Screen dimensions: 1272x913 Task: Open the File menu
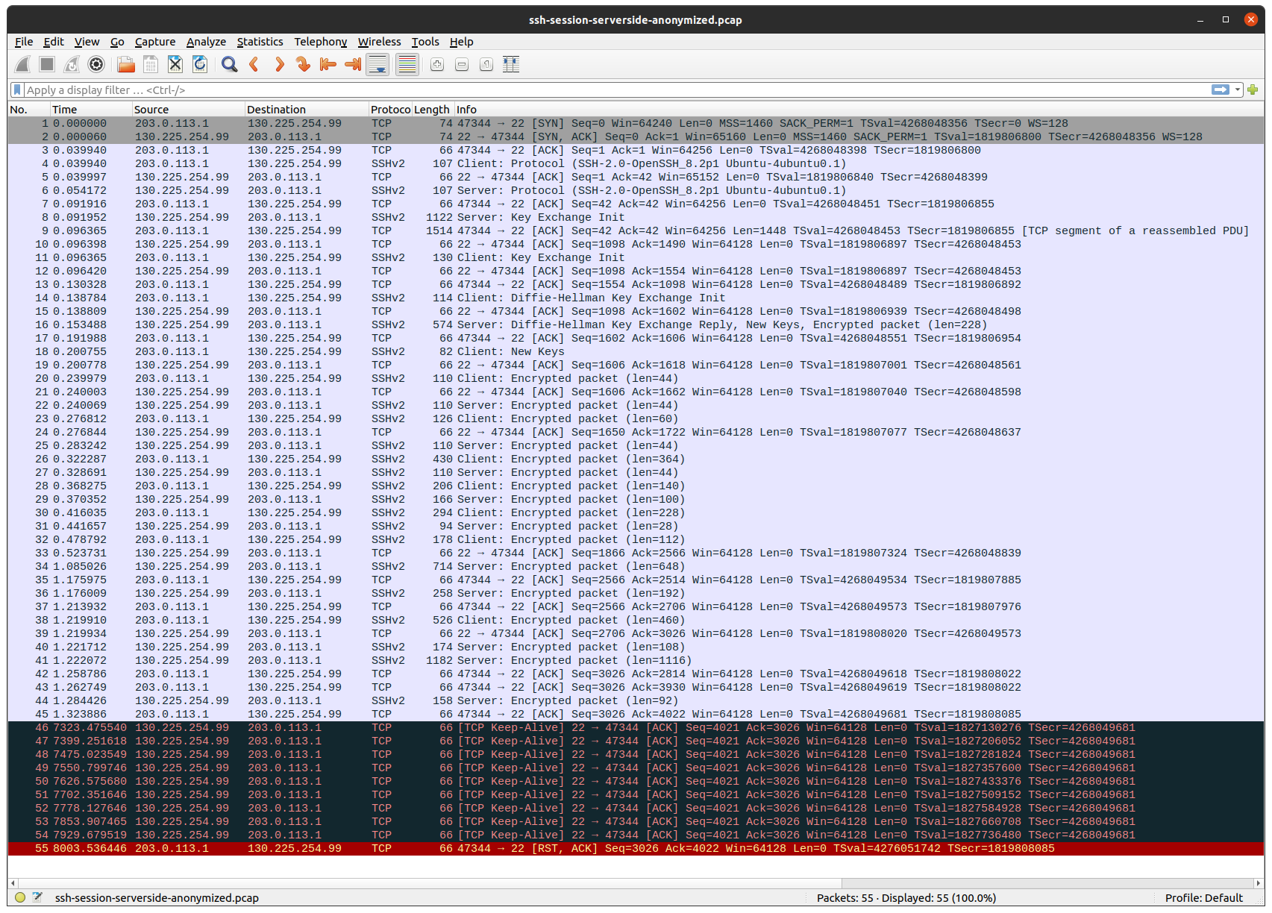[24, 42]
